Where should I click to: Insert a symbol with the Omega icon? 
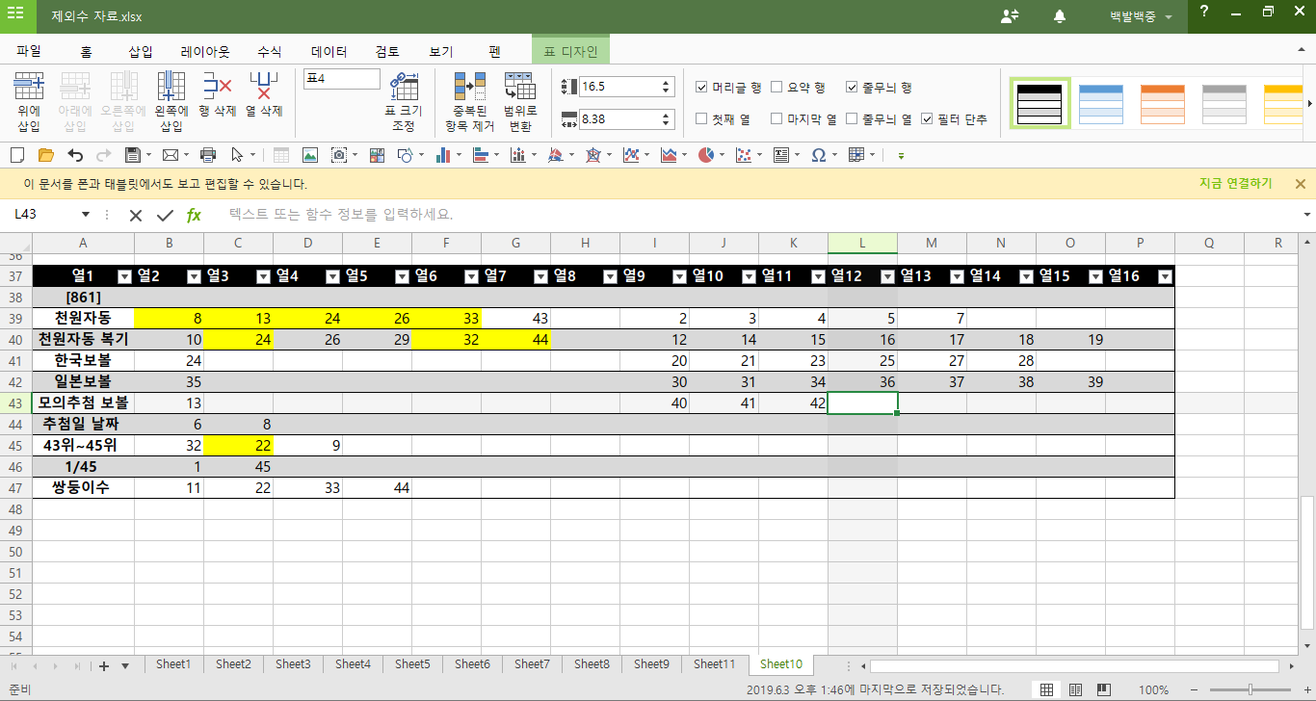(x=818, y=155)
